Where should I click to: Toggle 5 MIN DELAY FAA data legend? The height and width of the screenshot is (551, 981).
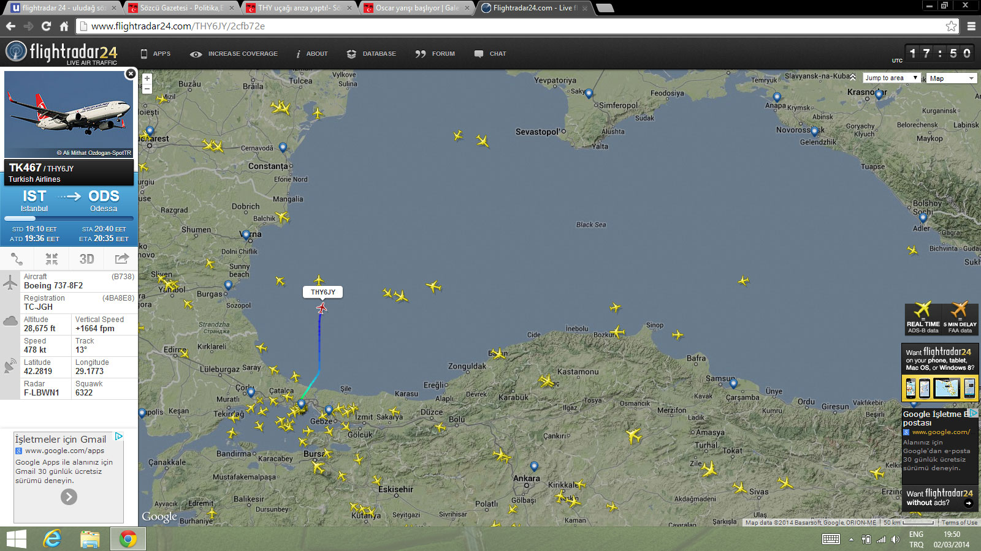tap(960, 318)
